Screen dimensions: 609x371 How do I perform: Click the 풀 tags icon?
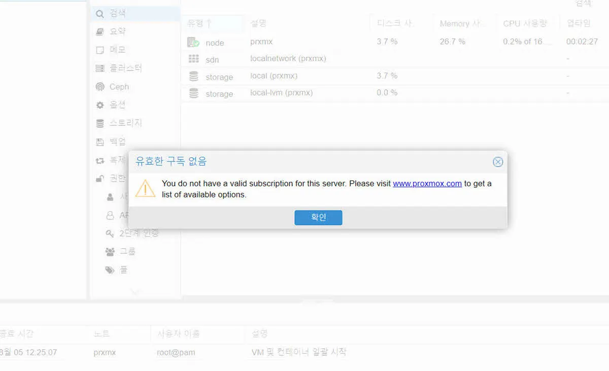(110, 271)
